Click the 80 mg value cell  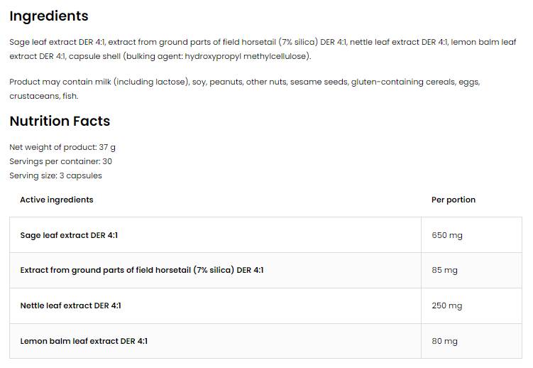pos(444,341)
